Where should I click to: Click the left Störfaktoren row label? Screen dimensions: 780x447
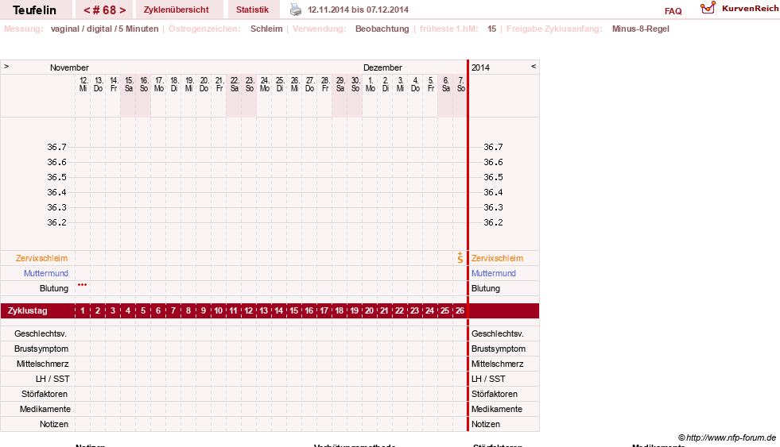[45, 394]
